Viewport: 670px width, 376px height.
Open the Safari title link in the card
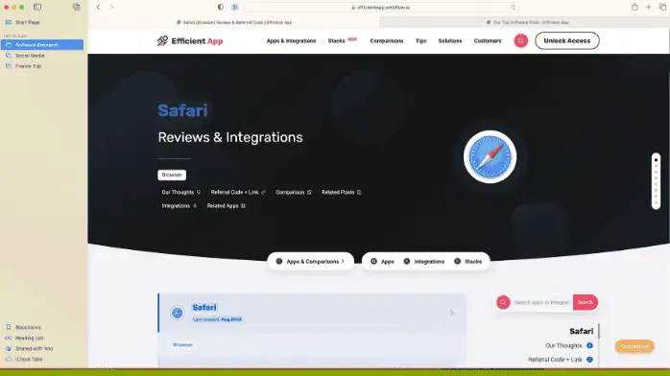(204, 307)
